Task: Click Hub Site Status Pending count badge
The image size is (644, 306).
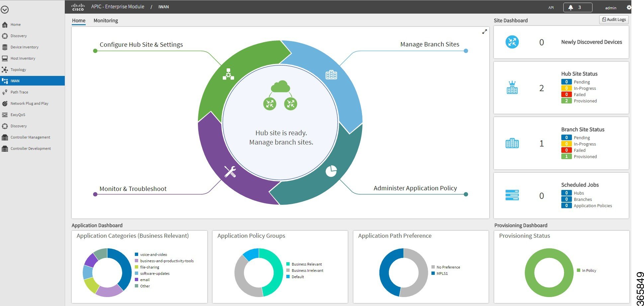Action: [566, 82]
